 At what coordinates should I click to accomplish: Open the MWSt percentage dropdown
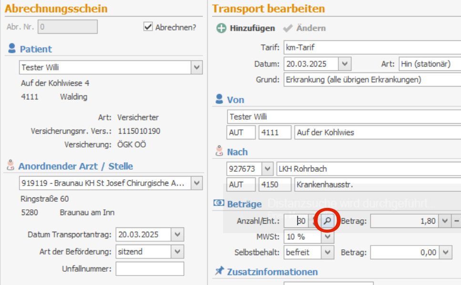(x=328, y=236)
